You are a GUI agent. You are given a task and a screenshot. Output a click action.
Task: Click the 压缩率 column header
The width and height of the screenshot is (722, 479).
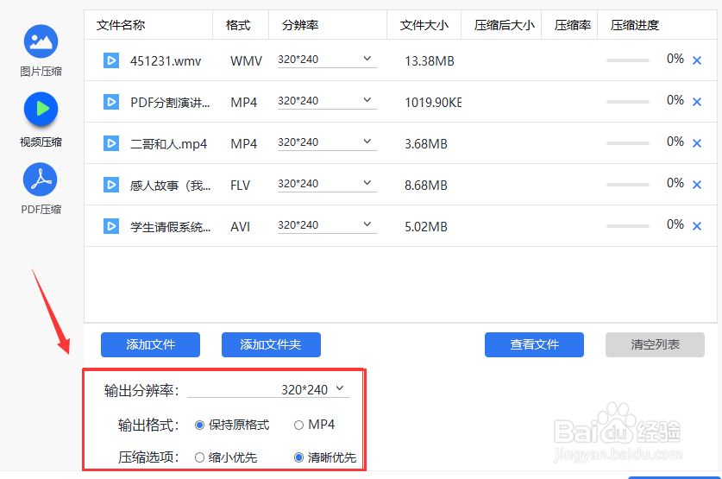(573, 25)
